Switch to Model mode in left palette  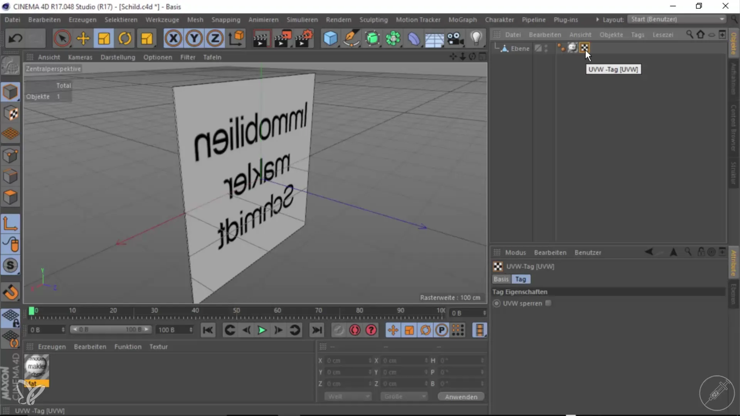tap(10, 92)
